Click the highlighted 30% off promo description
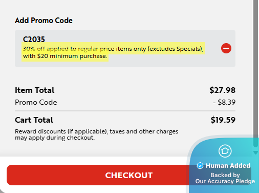Screen dimensions: 259x193 tap(113, 52)
